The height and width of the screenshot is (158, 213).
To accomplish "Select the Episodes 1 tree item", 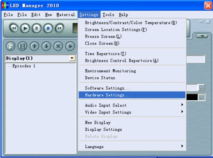I will pyautogui.click(x=24, y=66).
